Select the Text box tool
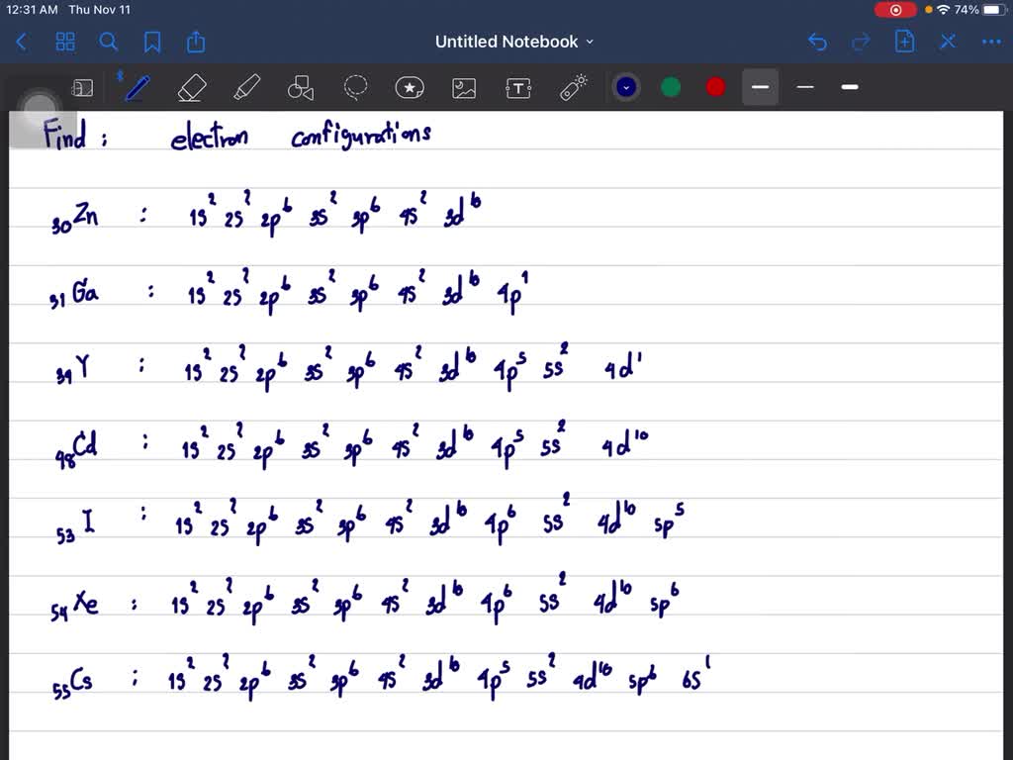The width and height of the screenshot is (1013, 760). [518, 86]
